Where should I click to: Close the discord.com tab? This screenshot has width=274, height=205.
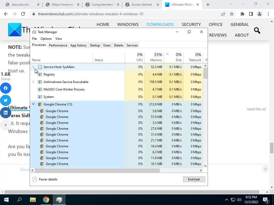[x=38, y=5]
